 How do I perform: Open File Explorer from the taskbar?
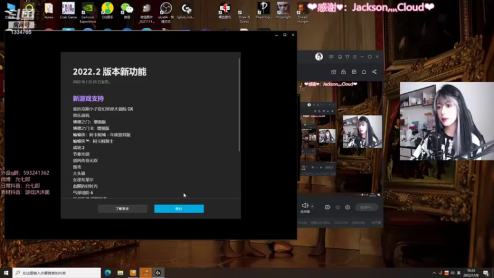120,272
